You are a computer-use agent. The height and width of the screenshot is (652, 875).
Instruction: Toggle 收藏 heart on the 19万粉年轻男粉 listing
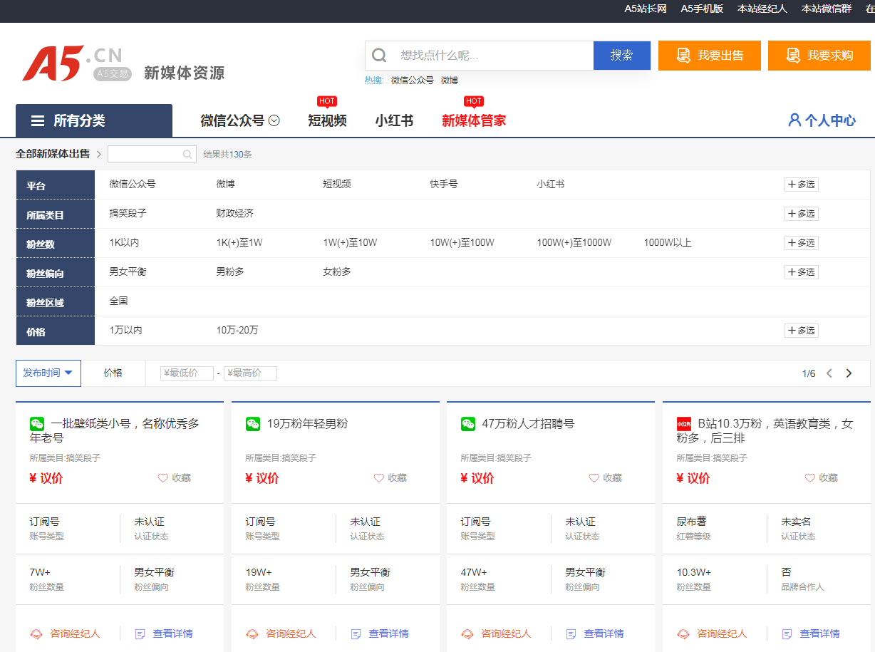378,478
